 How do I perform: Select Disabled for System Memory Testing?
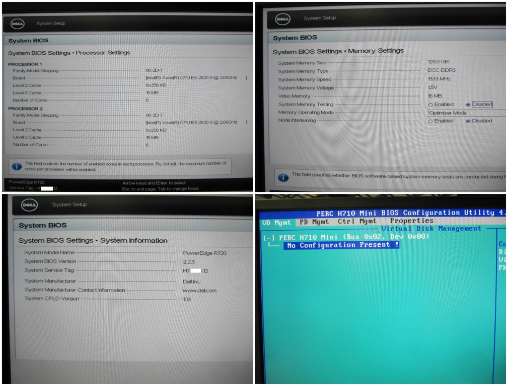click(x=468, y=105)
